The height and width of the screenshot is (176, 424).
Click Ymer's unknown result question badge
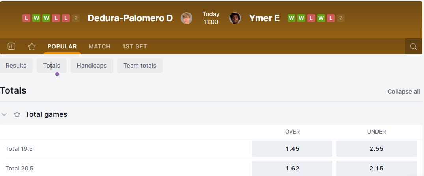click(341, 18)
